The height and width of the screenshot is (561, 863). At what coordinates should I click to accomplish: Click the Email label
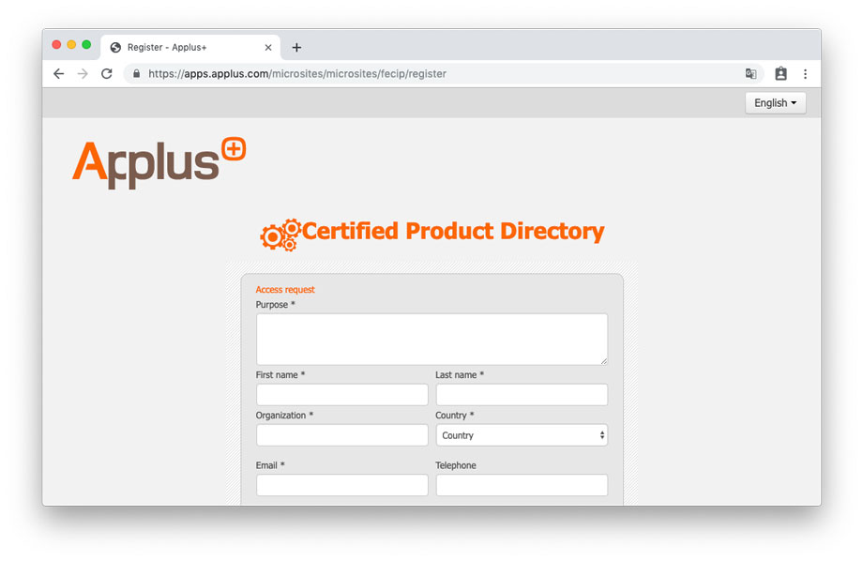pos(270,465)
